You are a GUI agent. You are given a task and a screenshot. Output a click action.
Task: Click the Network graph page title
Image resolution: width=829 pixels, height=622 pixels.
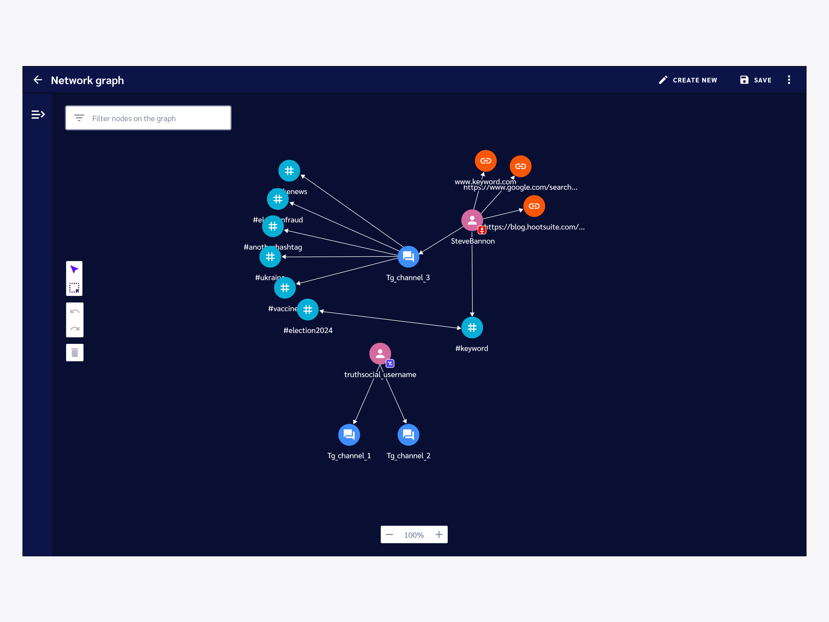click(87, 80)
